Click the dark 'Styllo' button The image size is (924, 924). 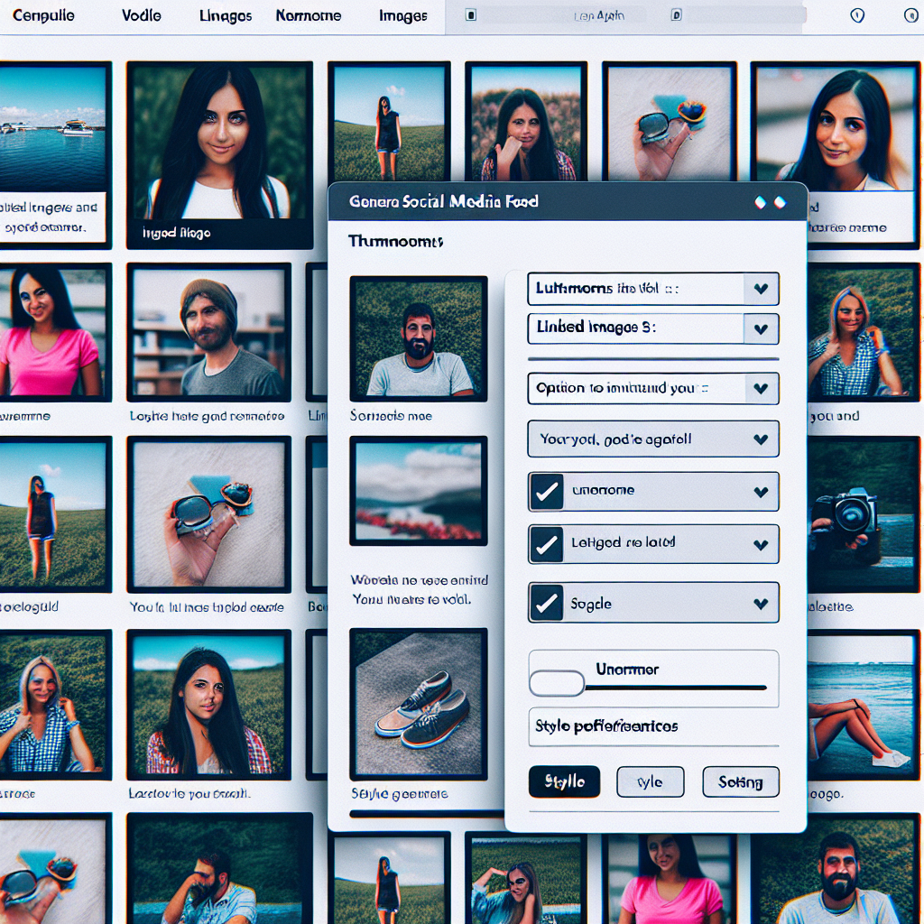564,781
